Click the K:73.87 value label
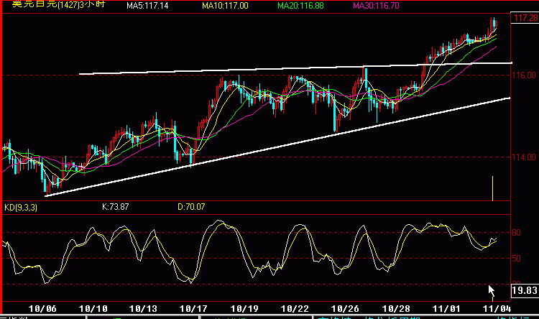Screen dimensions: 539x319 [116, 207]
